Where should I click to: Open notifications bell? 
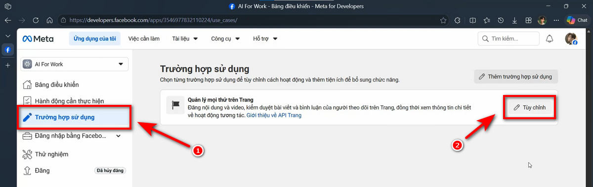550,39
